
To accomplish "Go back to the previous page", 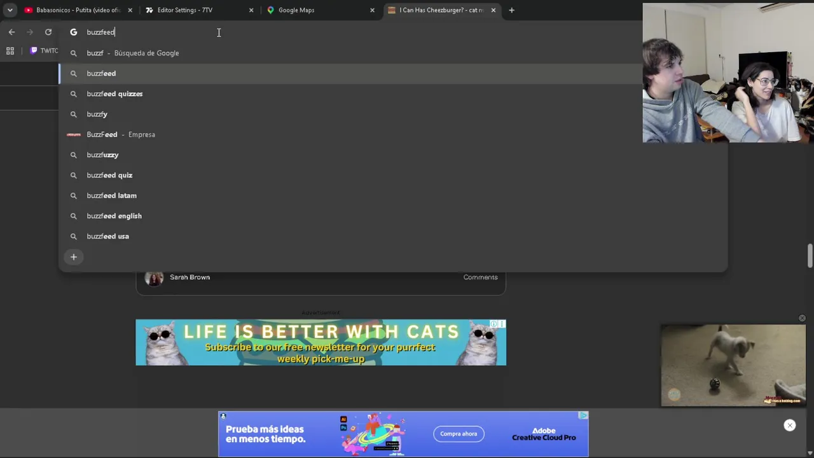I will tap(11, 32).
